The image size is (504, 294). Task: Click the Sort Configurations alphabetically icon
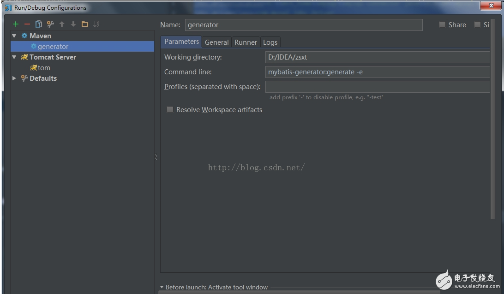96,24
